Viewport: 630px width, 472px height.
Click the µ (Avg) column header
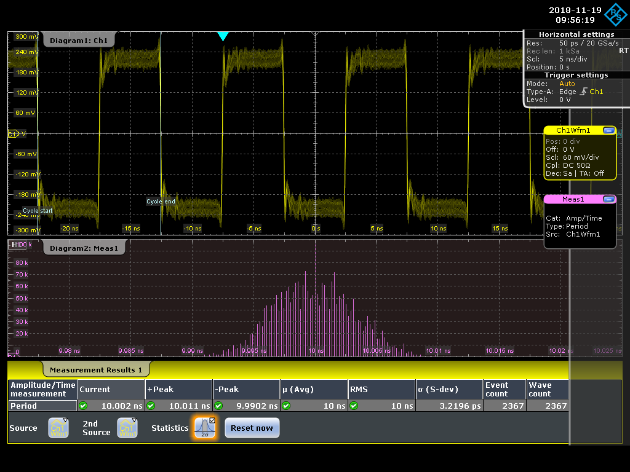pyautogui.click(x=313, y=389)
